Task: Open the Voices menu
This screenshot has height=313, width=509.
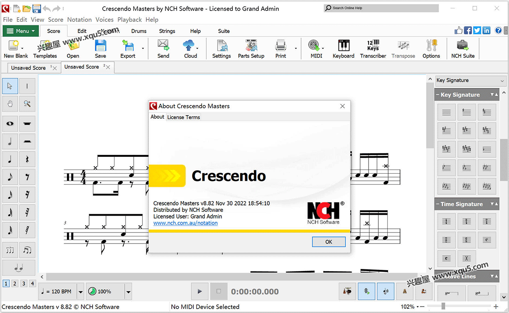Action: 104,19
